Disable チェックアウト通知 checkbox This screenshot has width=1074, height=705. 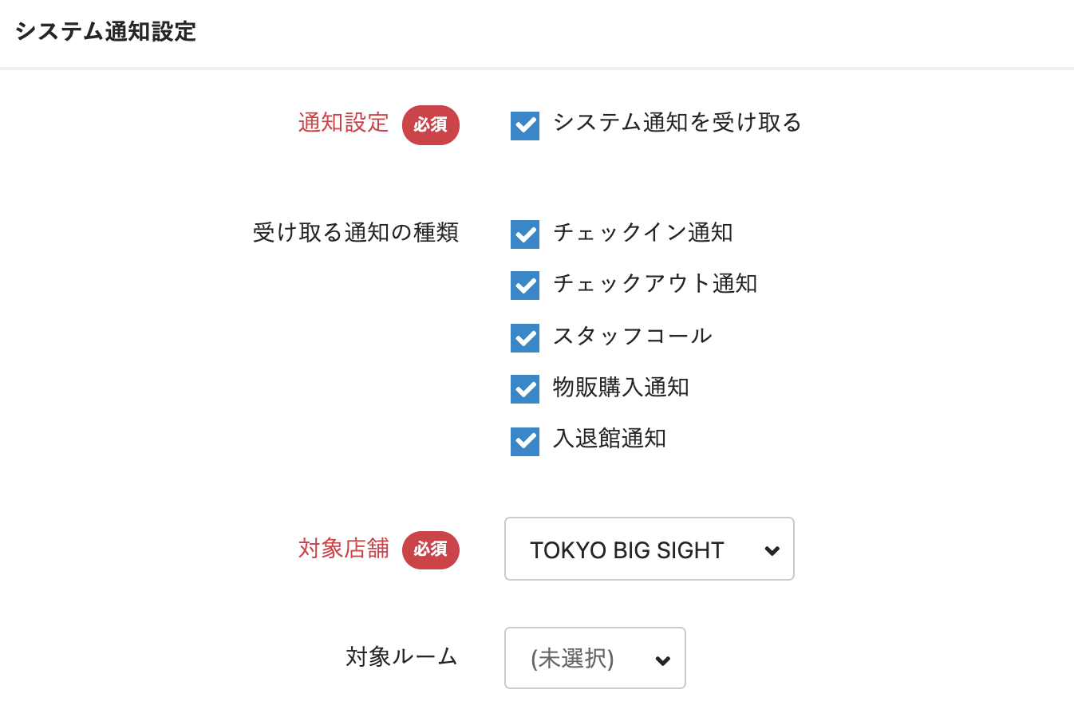[525, 286]
